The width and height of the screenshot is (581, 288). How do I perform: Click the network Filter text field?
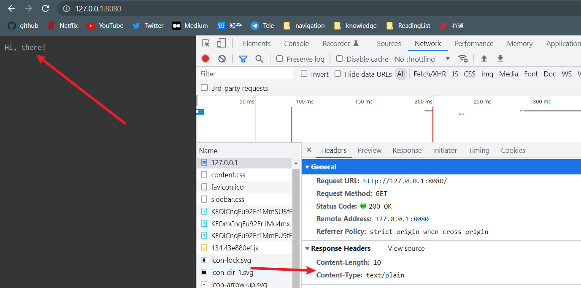point(246,74)
